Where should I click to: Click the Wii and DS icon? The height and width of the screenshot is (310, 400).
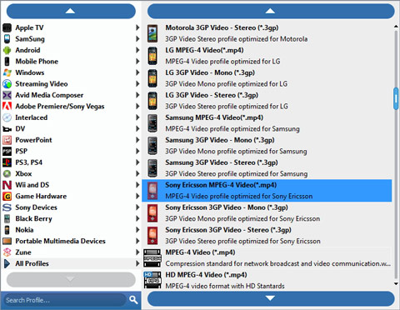coord(7,185)
